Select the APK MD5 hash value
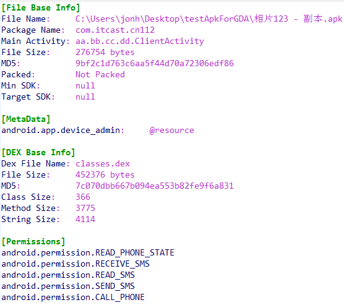The width and height of the screenshot is (344, 305). 155,63
